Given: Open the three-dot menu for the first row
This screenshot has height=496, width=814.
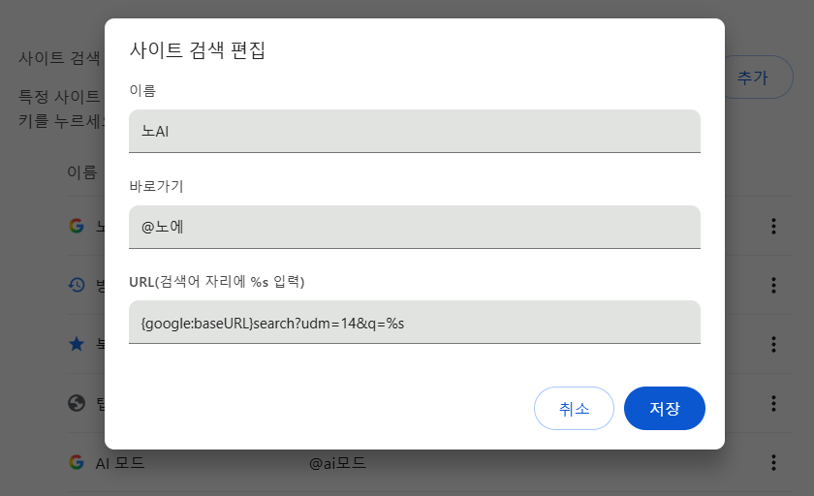Looking at the screenshot, I should click(x=773, y=226).
